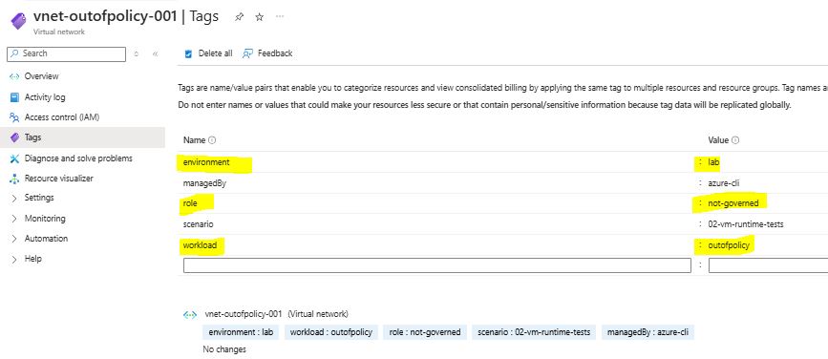Click the up/down sort icon beside search
828x359 pixels.
(x=137, y=53)
